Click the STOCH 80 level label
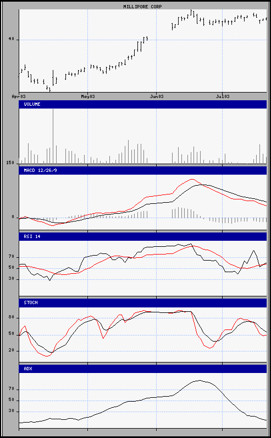The height and width of the screenshot is (438, 271). (11, 318)
